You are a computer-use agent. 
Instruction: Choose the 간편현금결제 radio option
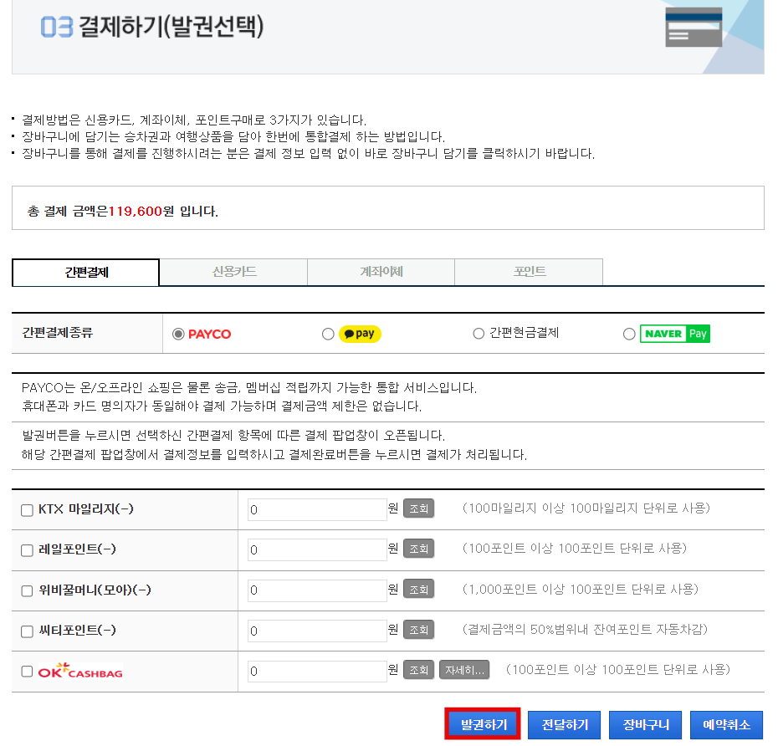479,333
